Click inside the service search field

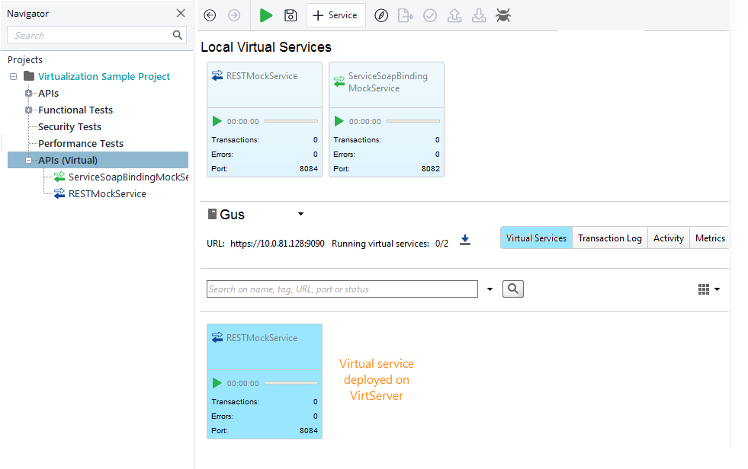tap(342, 289)
